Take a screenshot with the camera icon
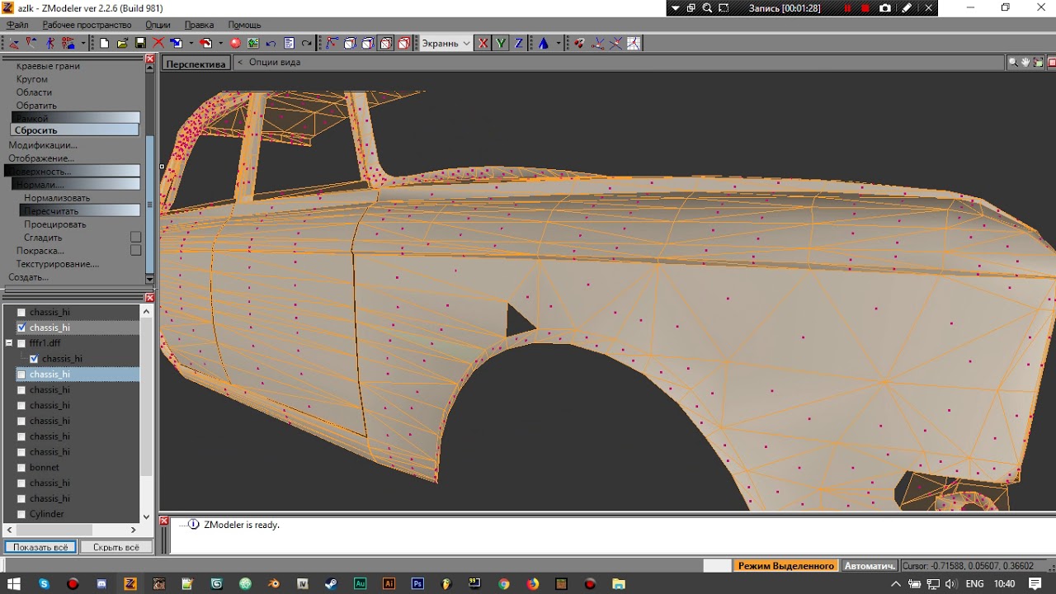The height and width of the screenshot is (594, 1056). [x=885, y=8]
